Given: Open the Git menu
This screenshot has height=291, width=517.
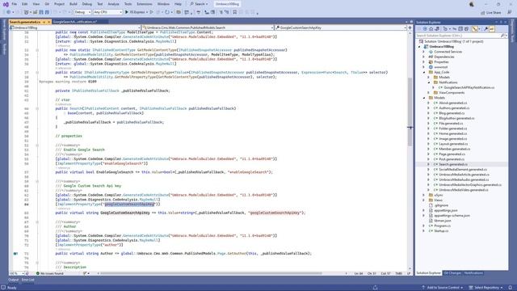Looking at the screenshot, I should [x=47, y=4].
